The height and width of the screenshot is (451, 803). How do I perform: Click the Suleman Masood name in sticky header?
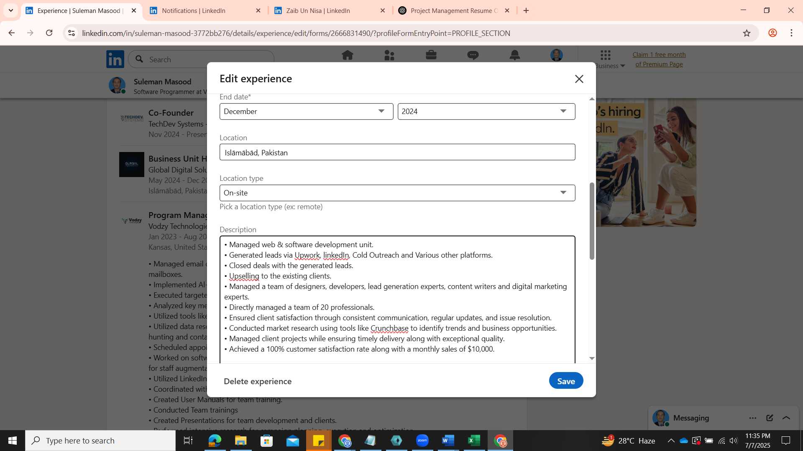point(162,81)
